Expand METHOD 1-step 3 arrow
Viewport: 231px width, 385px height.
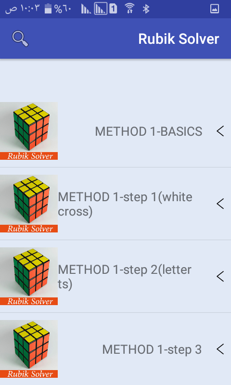(x=220, y=349)
